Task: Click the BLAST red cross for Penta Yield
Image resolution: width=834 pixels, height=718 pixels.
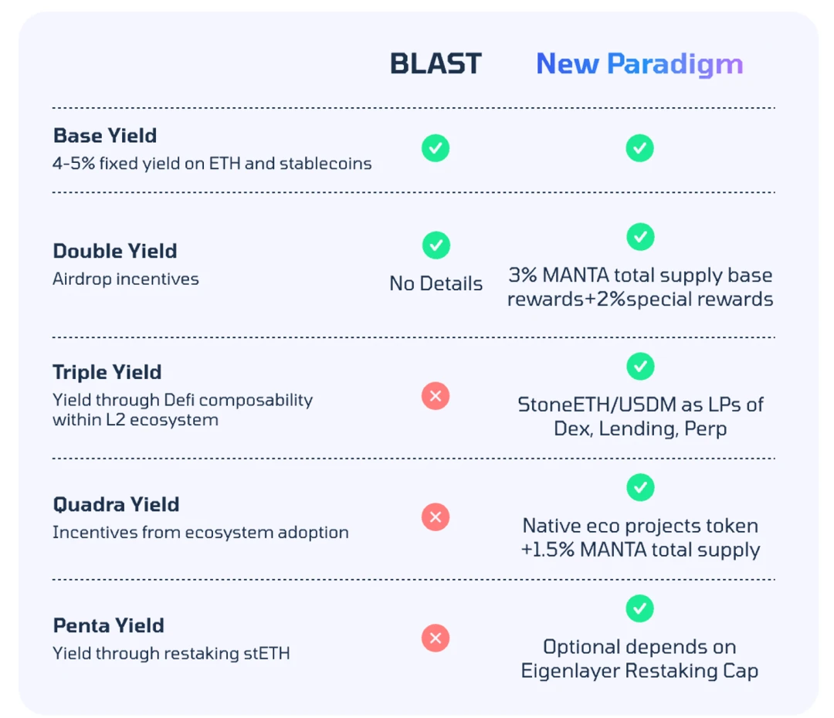Action: [x=436, y=638]
